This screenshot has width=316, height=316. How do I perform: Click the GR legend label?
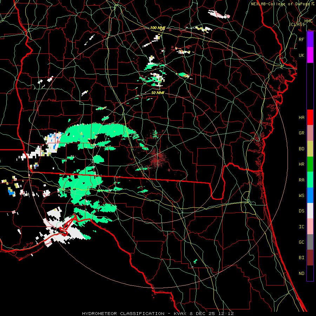(x=302, y=133)
